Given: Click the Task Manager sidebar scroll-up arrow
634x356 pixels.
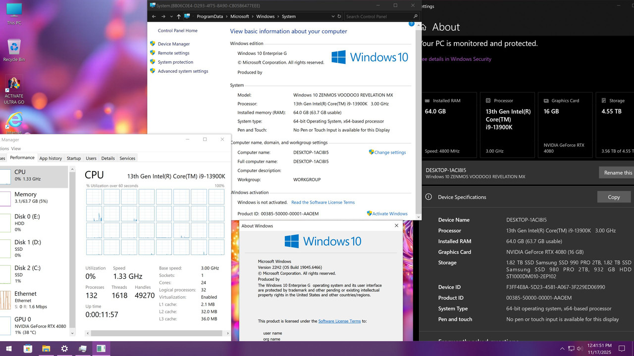Looking at the screenshot, I should point(73,169).
